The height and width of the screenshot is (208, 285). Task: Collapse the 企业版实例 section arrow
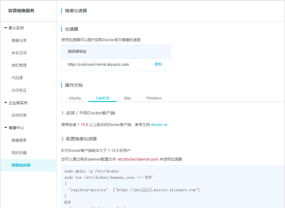(x=6, y=103)
